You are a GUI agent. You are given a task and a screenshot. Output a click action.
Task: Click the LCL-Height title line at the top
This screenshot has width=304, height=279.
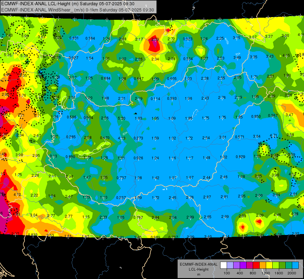[x=68, y=4]
